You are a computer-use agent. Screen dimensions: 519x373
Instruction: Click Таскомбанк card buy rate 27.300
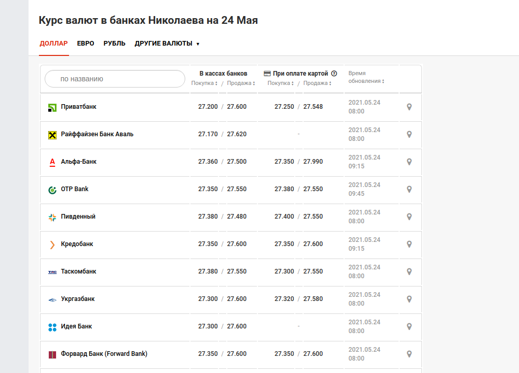pyautogui.click(x=284, y=271)
